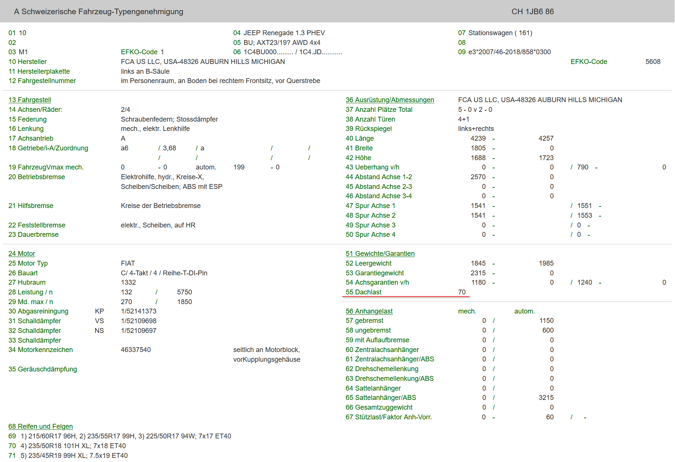Click the Dachlast value 70
This screenshot has width=675, height=462.
[x=461, y=292]
